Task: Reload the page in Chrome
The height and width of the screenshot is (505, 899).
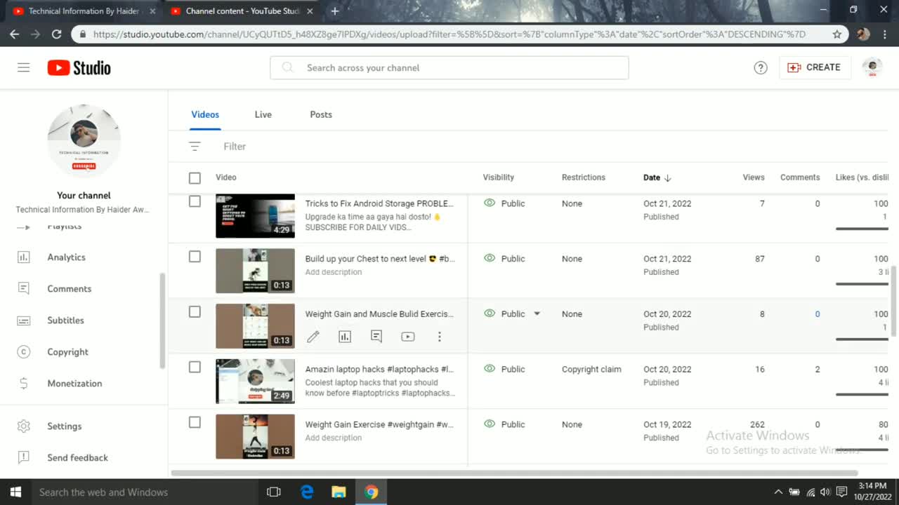Action: (56, 34)
